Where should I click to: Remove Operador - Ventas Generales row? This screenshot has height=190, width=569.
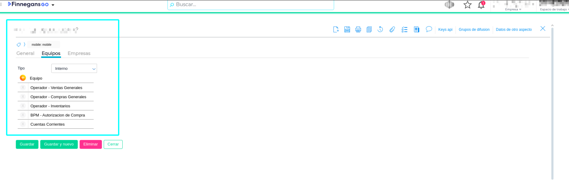click(x=23, y=88)
